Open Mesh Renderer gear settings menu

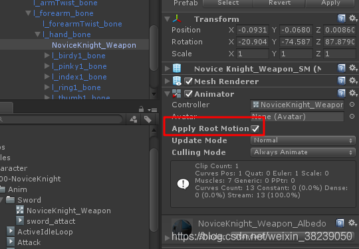[353, 81]
